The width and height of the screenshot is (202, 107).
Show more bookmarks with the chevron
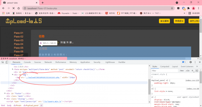tap(184, 13)
